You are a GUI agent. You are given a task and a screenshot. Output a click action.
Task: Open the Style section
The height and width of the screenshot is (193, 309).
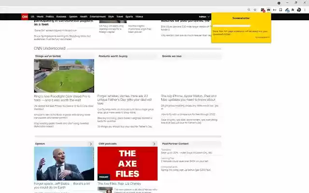tap(111, 17)
